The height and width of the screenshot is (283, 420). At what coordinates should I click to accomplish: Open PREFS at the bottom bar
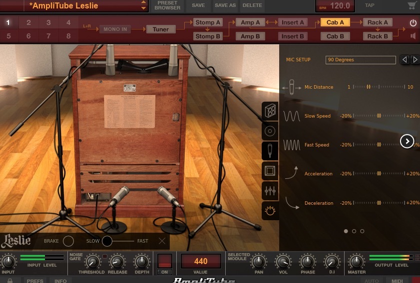click(x=35, y=281)
